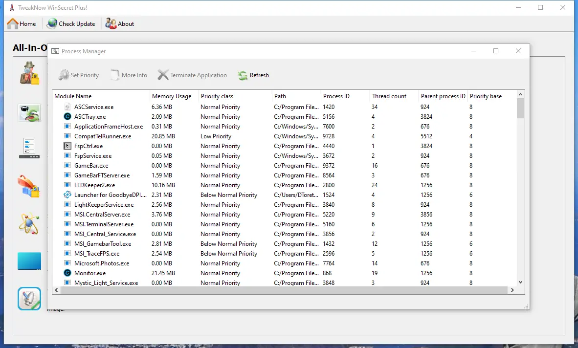Click the Low Priority cell
The height and width of the screenshot is (348, 578).
pyautogui.click(x=216, y=136)
